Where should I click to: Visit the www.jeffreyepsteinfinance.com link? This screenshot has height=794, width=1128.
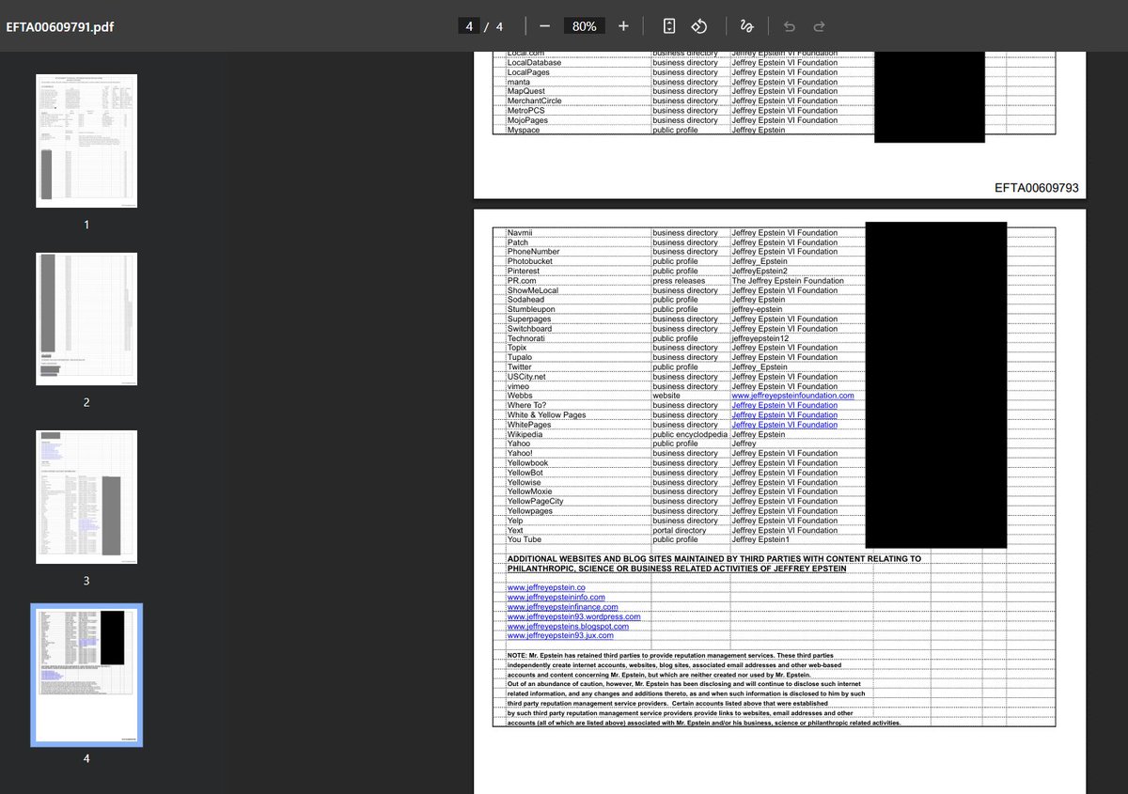(x=562, y=607)
